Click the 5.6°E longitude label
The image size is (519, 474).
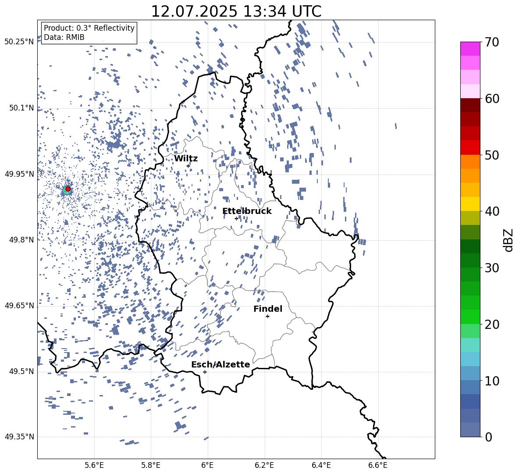click(94, 465)
